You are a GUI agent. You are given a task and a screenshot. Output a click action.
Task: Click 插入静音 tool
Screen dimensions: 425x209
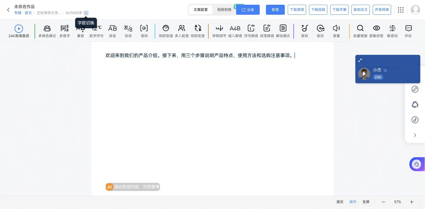tap(235, 31)
